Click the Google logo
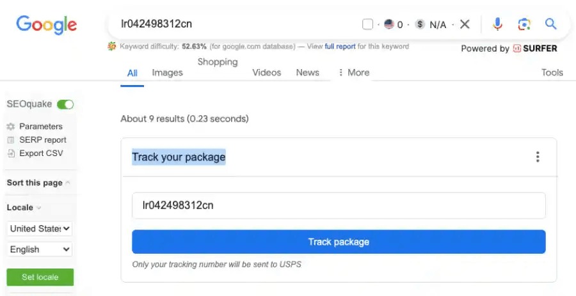Image resolution: width=576 pixels, height=296 pixels. (x=46, y=24)
